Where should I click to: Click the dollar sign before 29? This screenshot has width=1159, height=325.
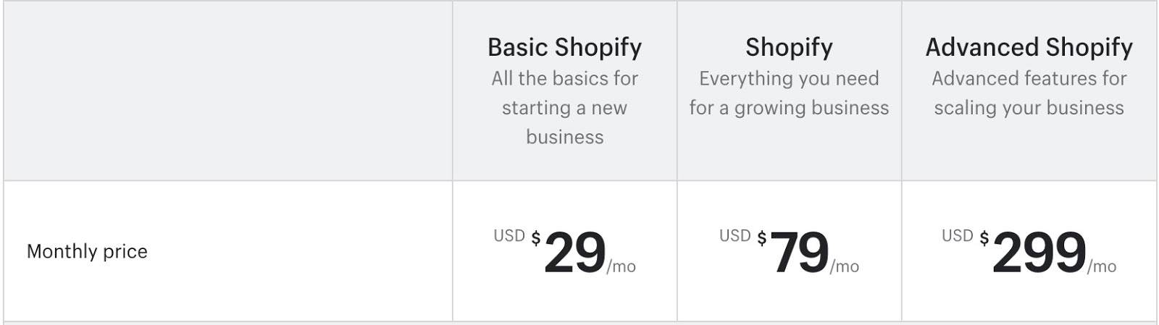[536, 238]
